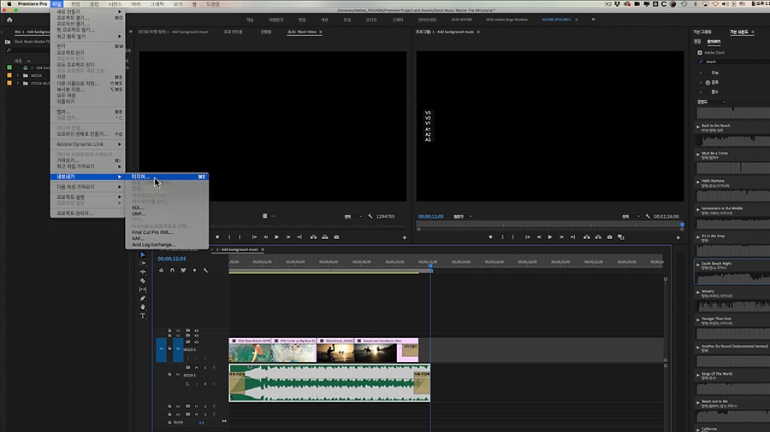Open the zoom level dropdown in the Program monitor
The image size is (770, 432).
coord(460,217)
